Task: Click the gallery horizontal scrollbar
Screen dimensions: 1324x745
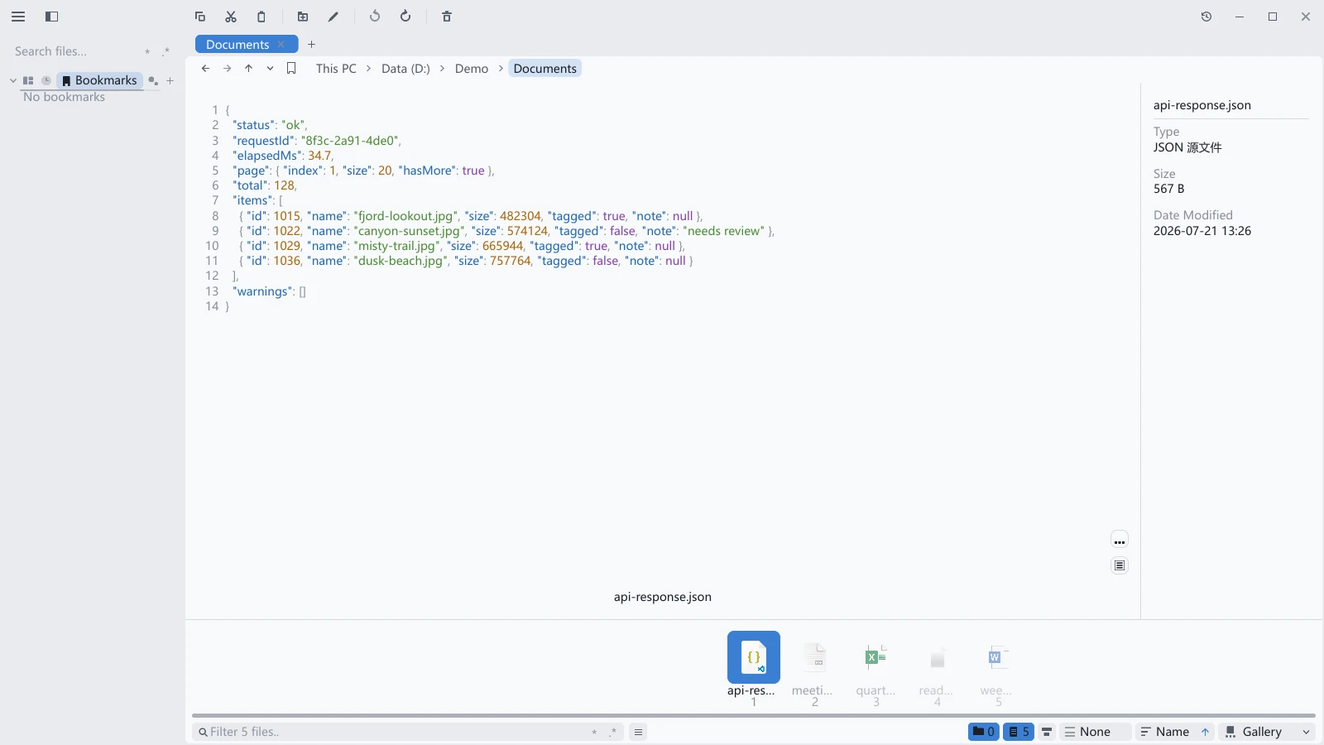Action: [x=754, y=715]
